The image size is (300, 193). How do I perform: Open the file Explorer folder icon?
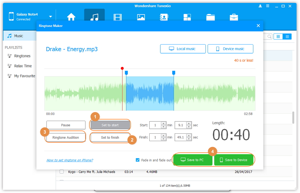click(210, 17)
